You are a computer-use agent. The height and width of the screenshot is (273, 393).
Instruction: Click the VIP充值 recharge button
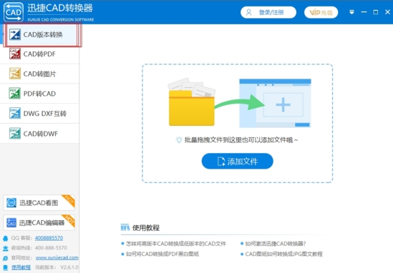[x=321, y=12]
